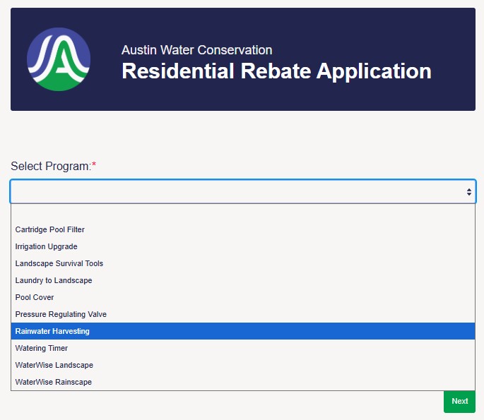Click the up-down arrow on the program dropdown
Screen dimensions: 484x420
coord(468,191)
